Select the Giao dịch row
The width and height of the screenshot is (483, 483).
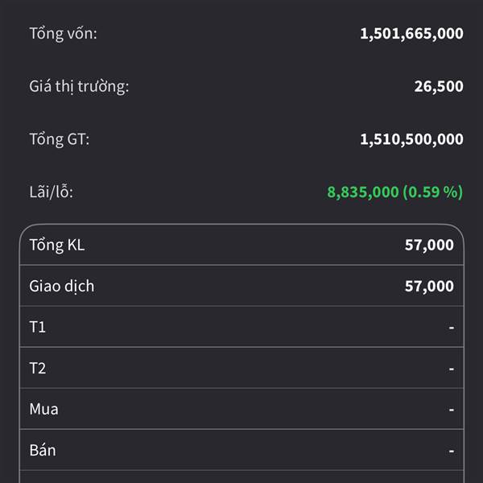[242, 286]
